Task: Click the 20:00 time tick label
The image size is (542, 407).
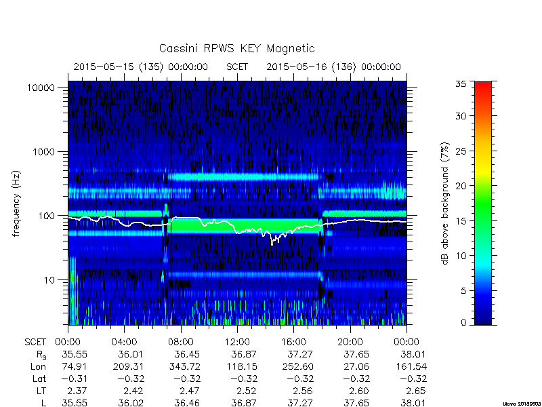Action: tap(350, 343)
